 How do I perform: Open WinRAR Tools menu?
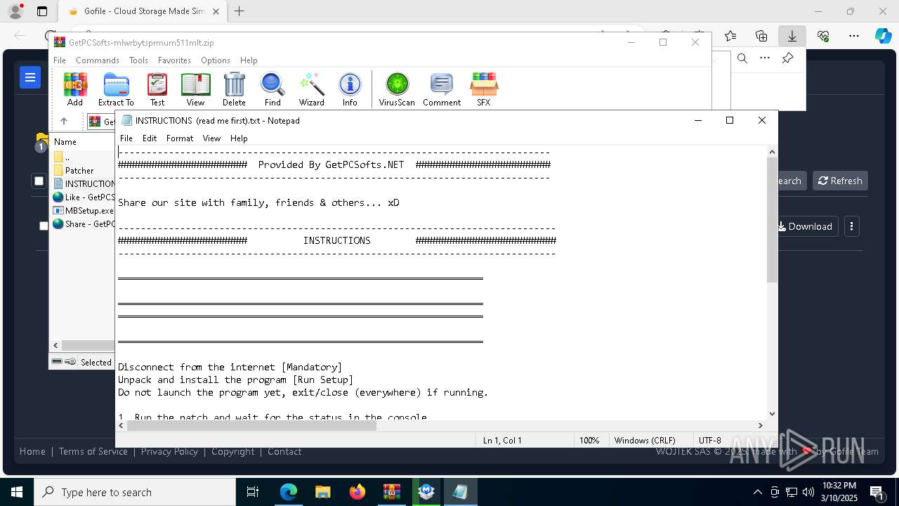pos(138,60)
